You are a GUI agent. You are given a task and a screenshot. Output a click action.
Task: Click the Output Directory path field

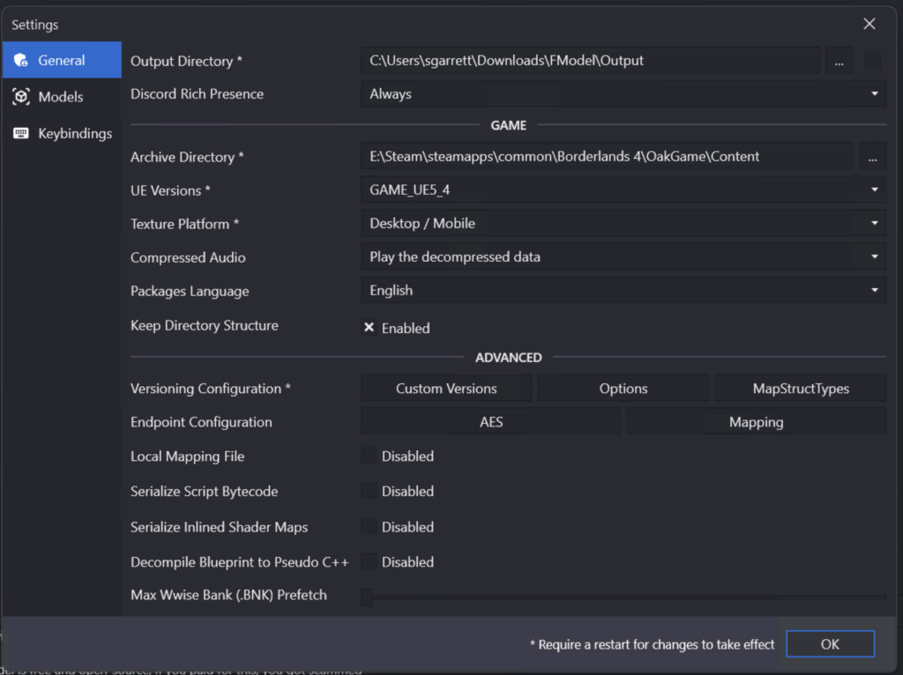pos(590,61)
